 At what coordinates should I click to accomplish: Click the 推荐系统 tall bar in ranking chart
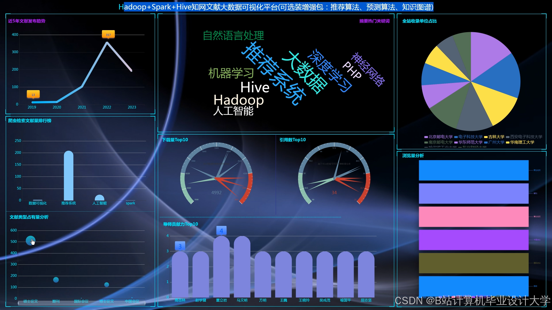tap(68, 176)
